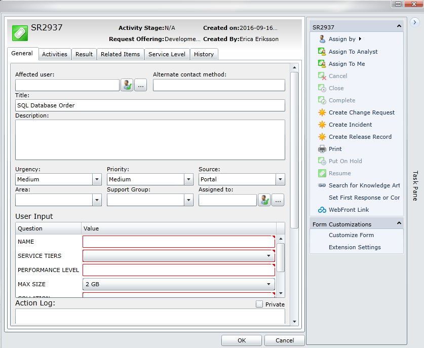
Task: Click the Complete request icon
Action: pos(322,100)
